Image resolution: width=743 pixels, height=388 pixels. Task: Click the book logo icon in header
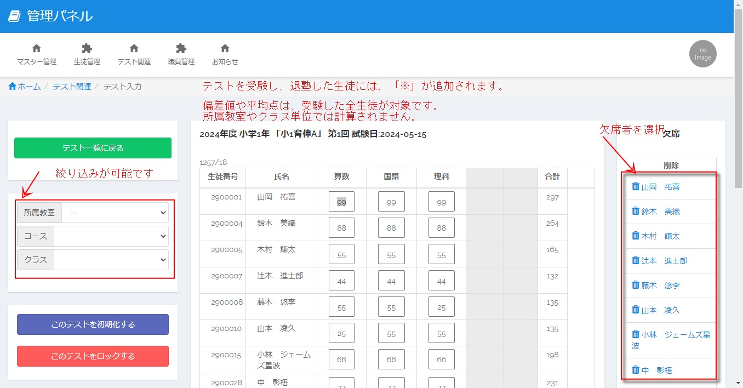15,16
